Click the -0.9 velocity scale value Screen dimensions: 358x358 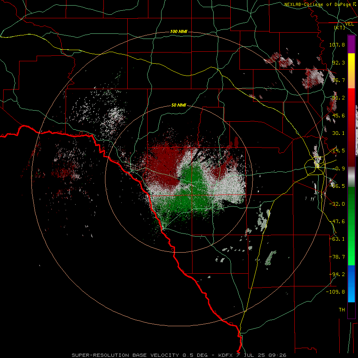339,169
